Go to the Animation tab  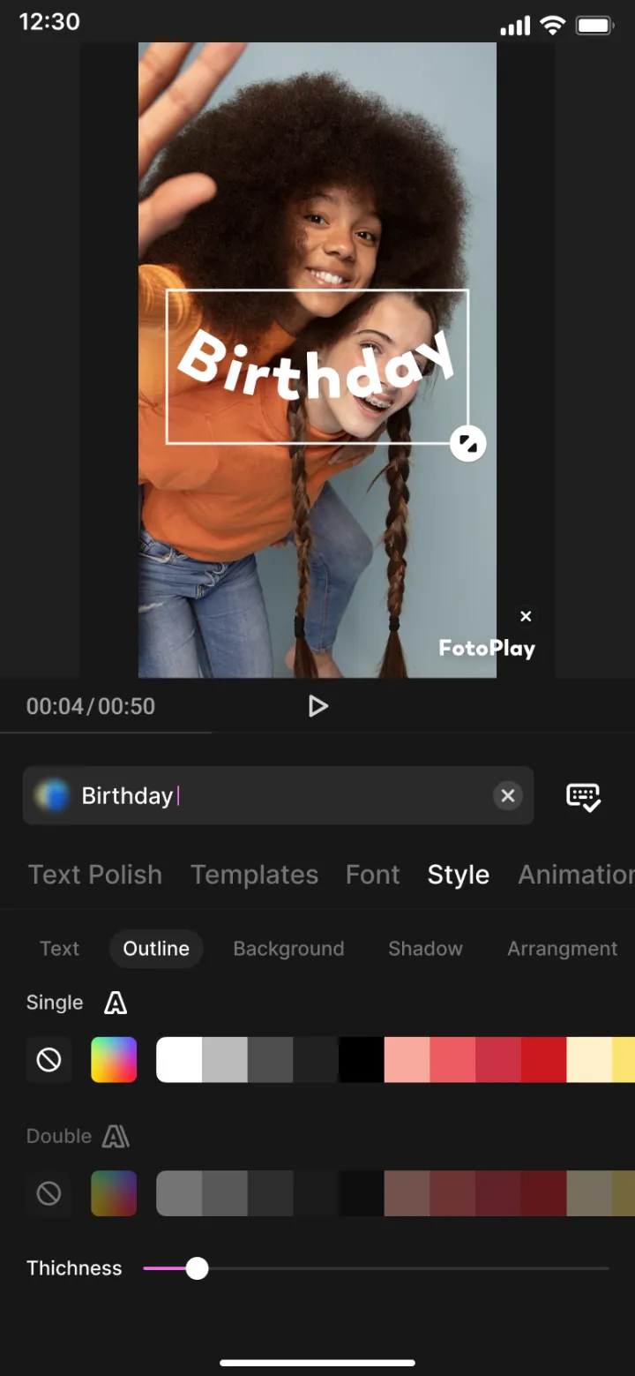(576, 875)
